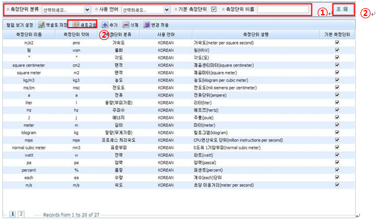377x219 pixels.
Task: Click the red minus 삭제 icon
Action: point(126,25)
